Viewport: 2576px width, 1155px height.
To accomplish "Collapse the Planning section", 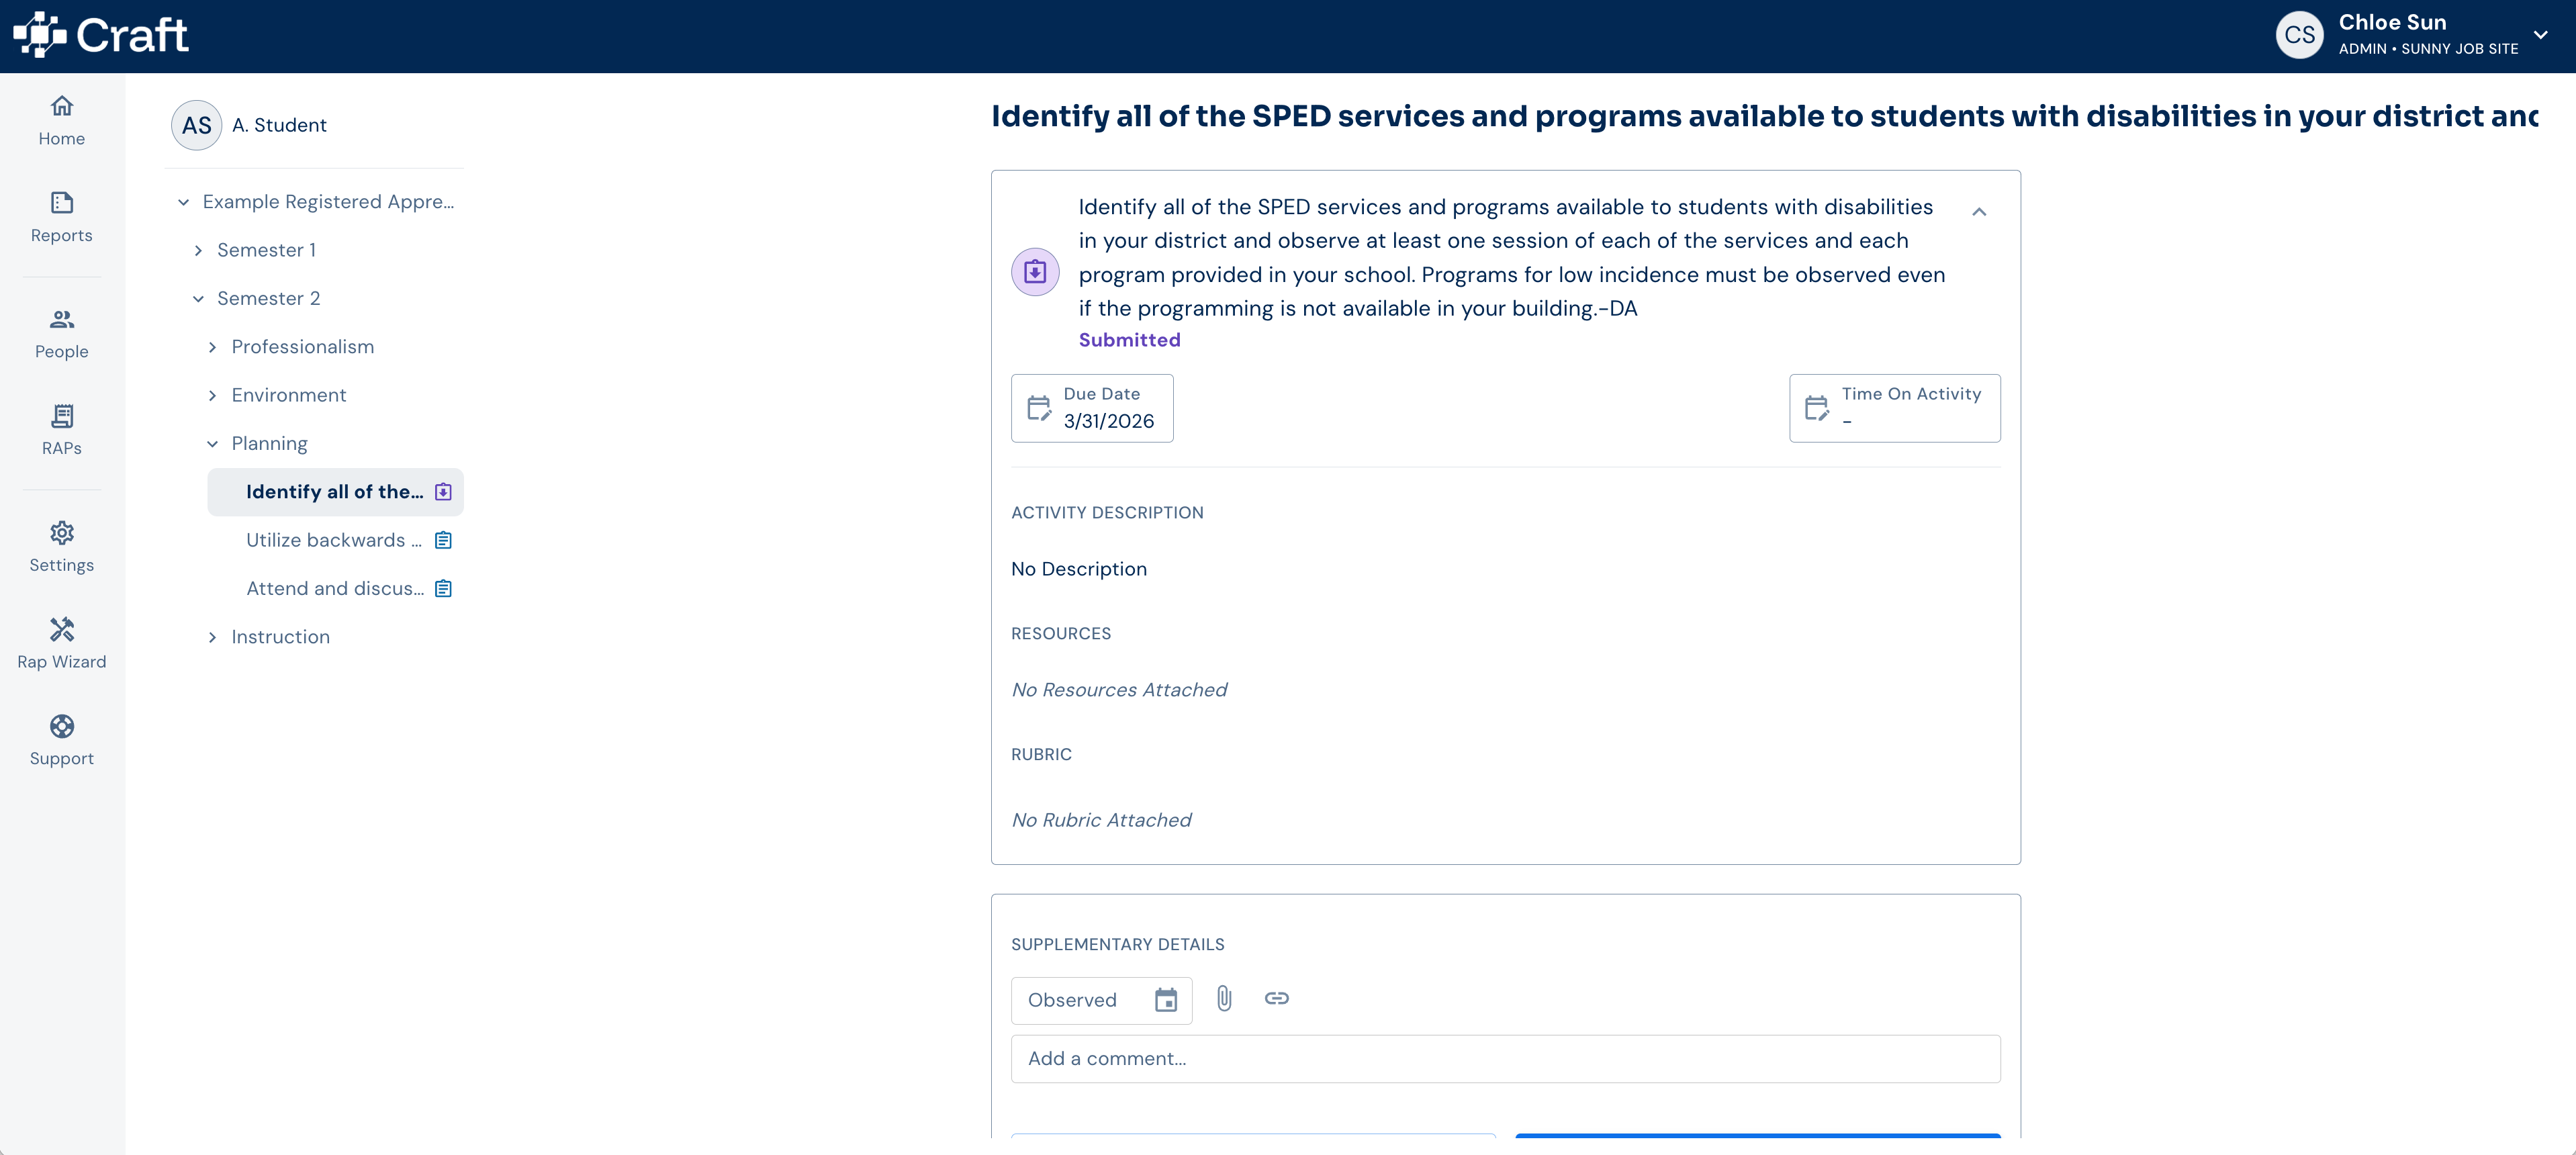I will click(212, 443).
